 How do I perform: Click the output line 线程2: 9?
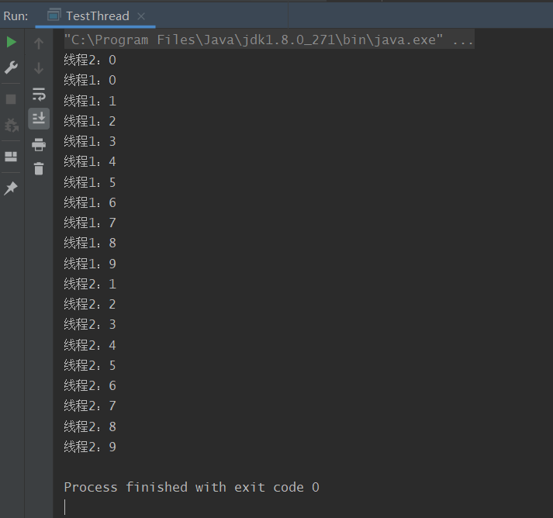pos(90,447)
